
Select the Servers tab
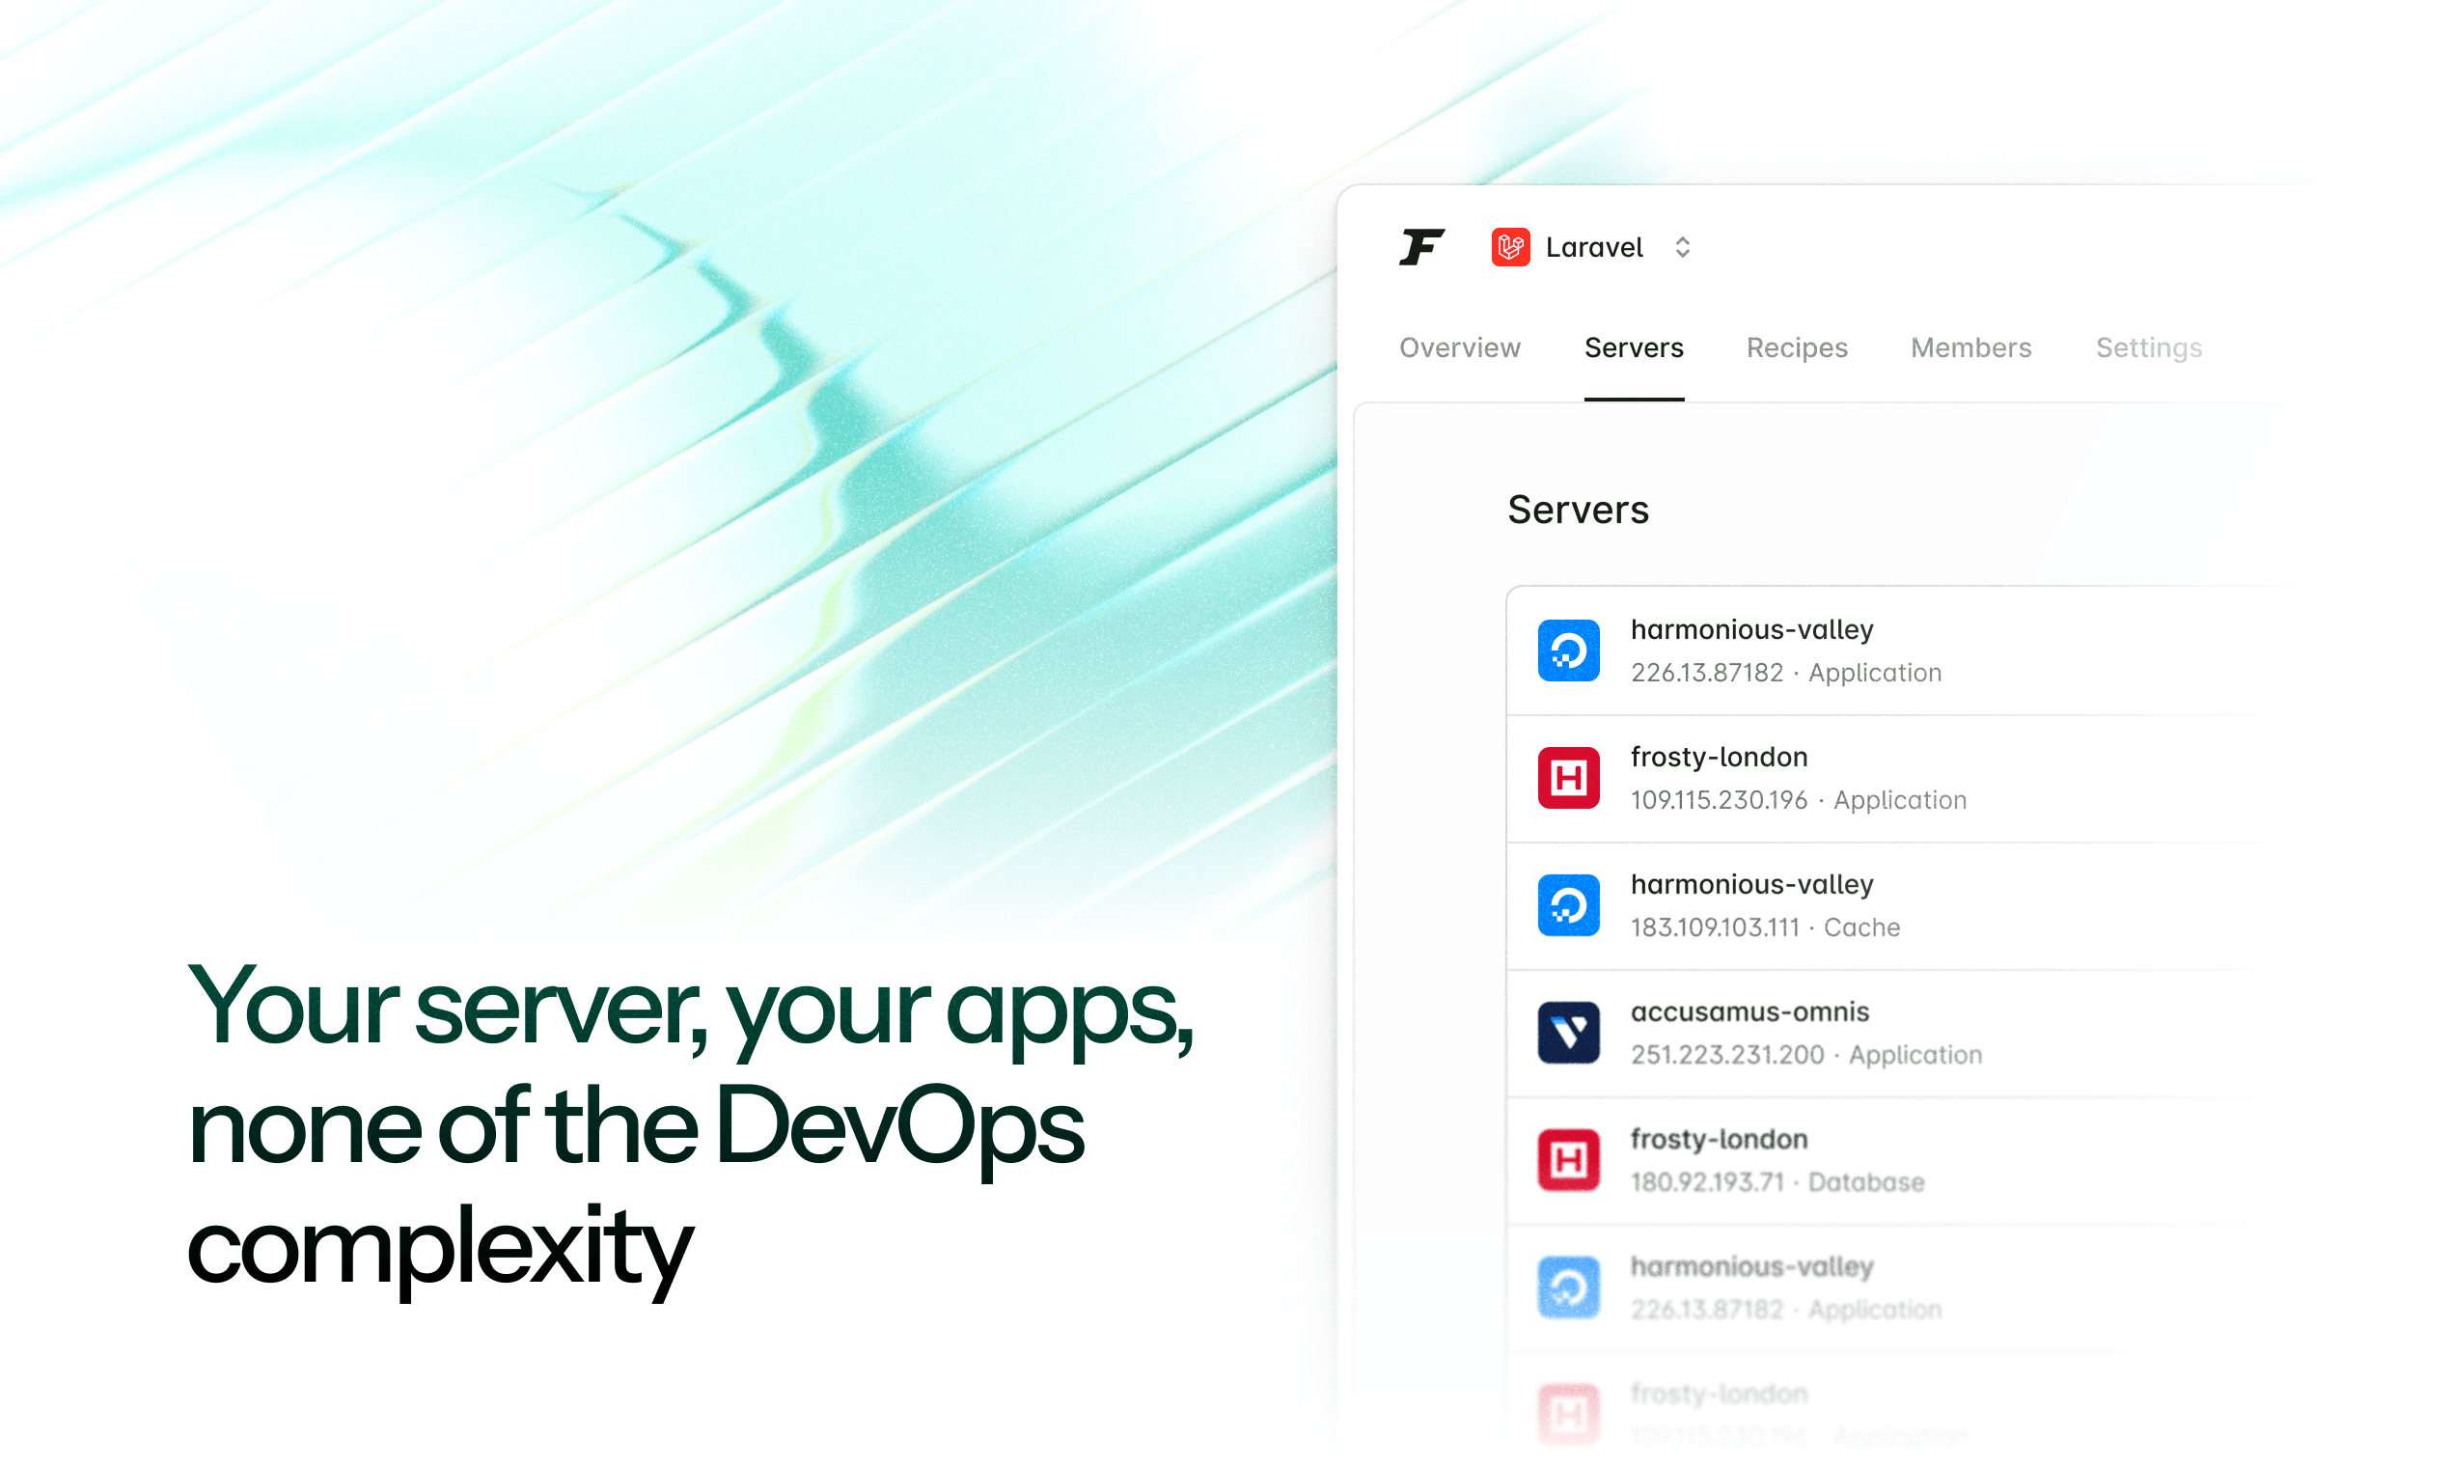coord(1634,348)
